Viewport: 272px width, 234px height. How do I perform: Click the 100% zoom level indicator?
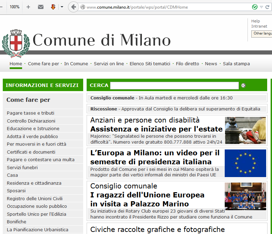click(x=14, y=7)
